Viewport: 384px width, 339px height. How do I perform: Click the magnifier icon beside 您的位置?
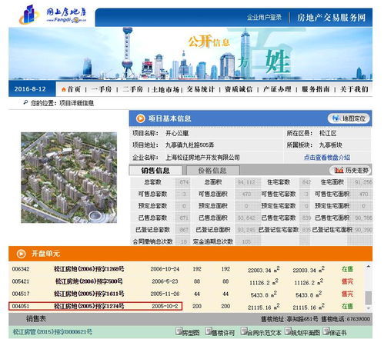click(25, 103)
